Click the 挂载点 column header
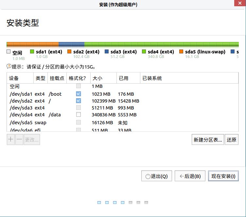 tap(57, 78)
